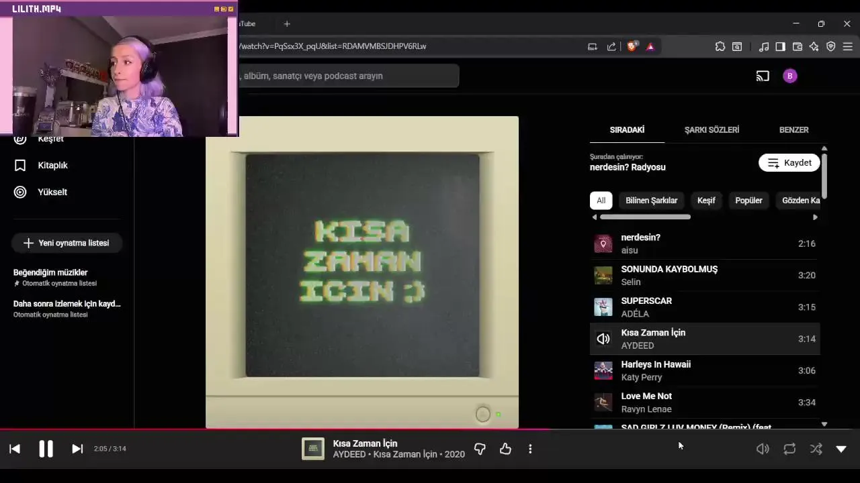Play Love Me Not by Ravyn Lenae
Viewport: 860px width, 483px height.
(705, 402)
